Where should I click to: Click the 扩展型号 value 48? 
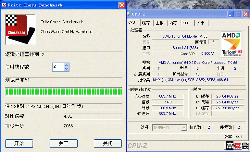coord(197,74)
